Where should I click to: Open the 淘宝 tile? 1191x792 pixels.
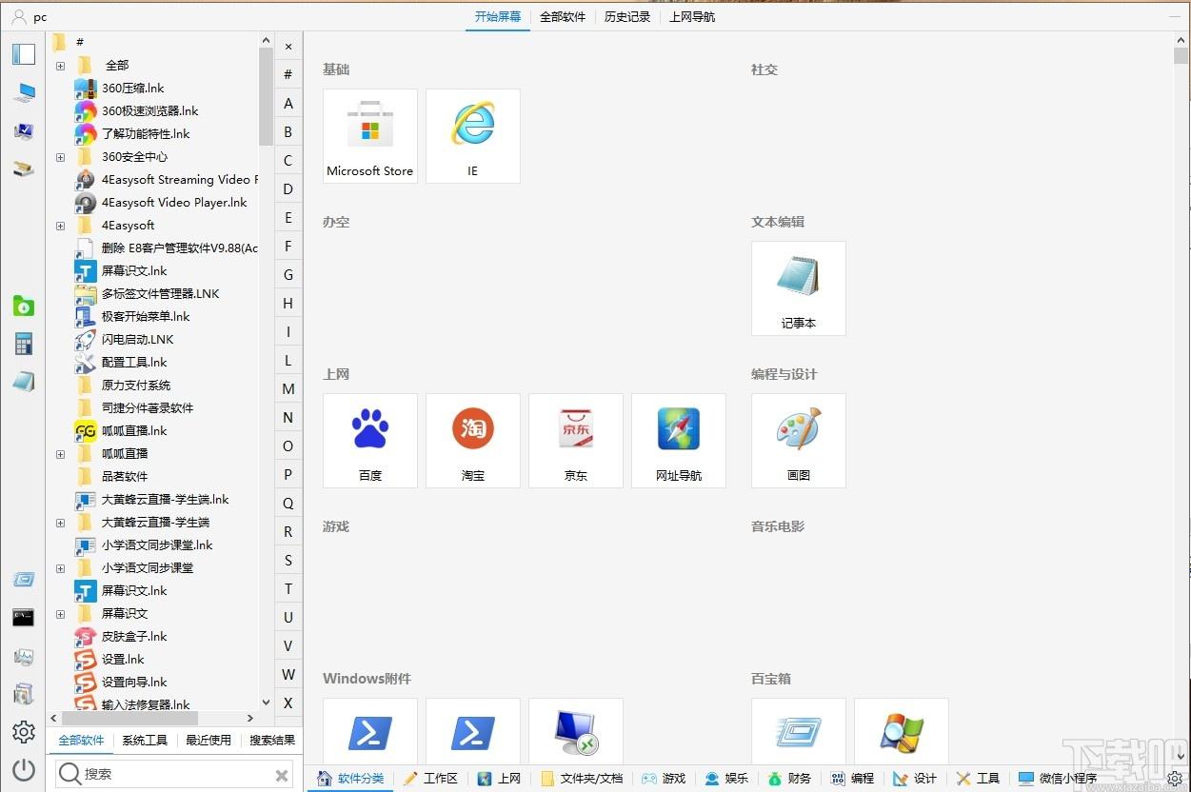473,441
